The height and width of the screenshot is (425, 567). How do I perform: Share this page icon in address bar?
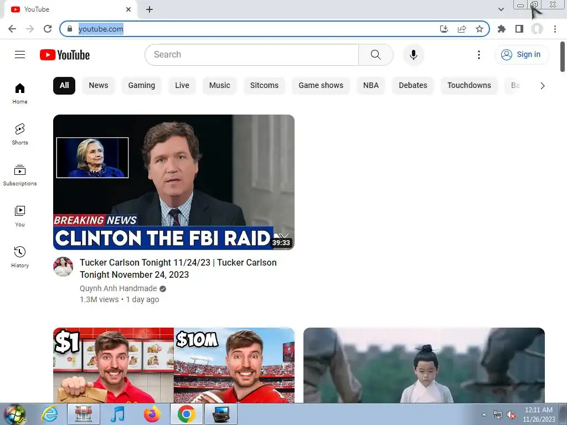tap(462, 29)
